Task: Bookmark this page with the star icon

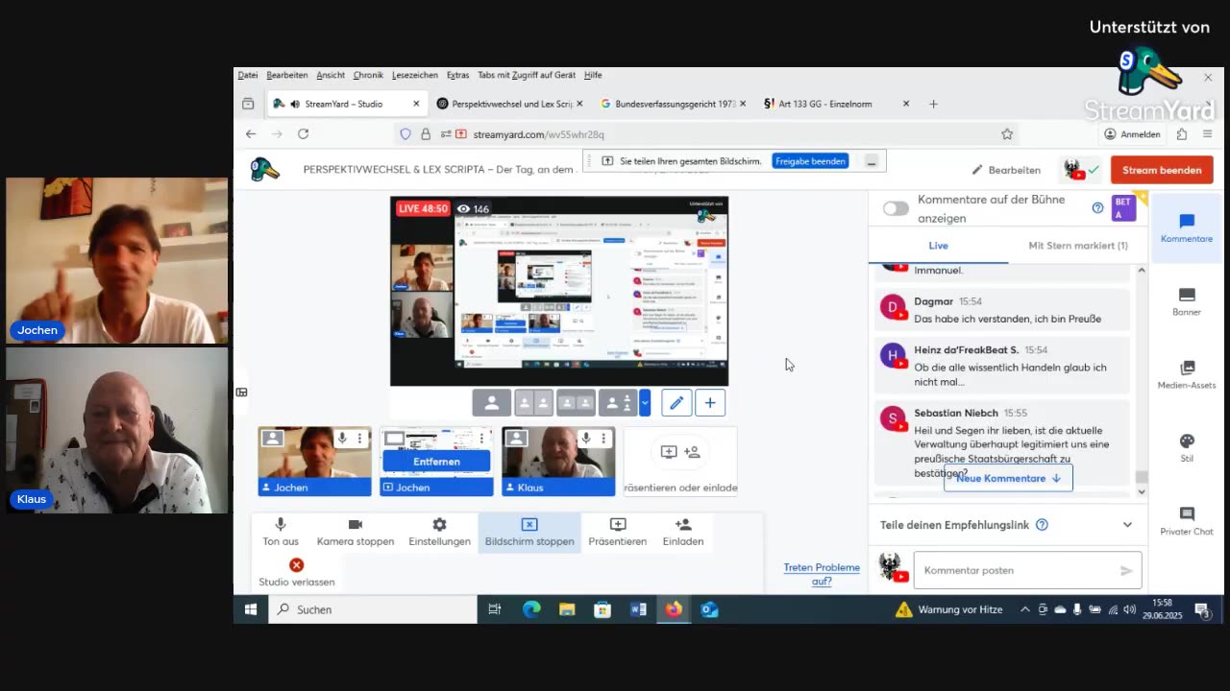Action: pyautogui.click(x=1007, y=134)
